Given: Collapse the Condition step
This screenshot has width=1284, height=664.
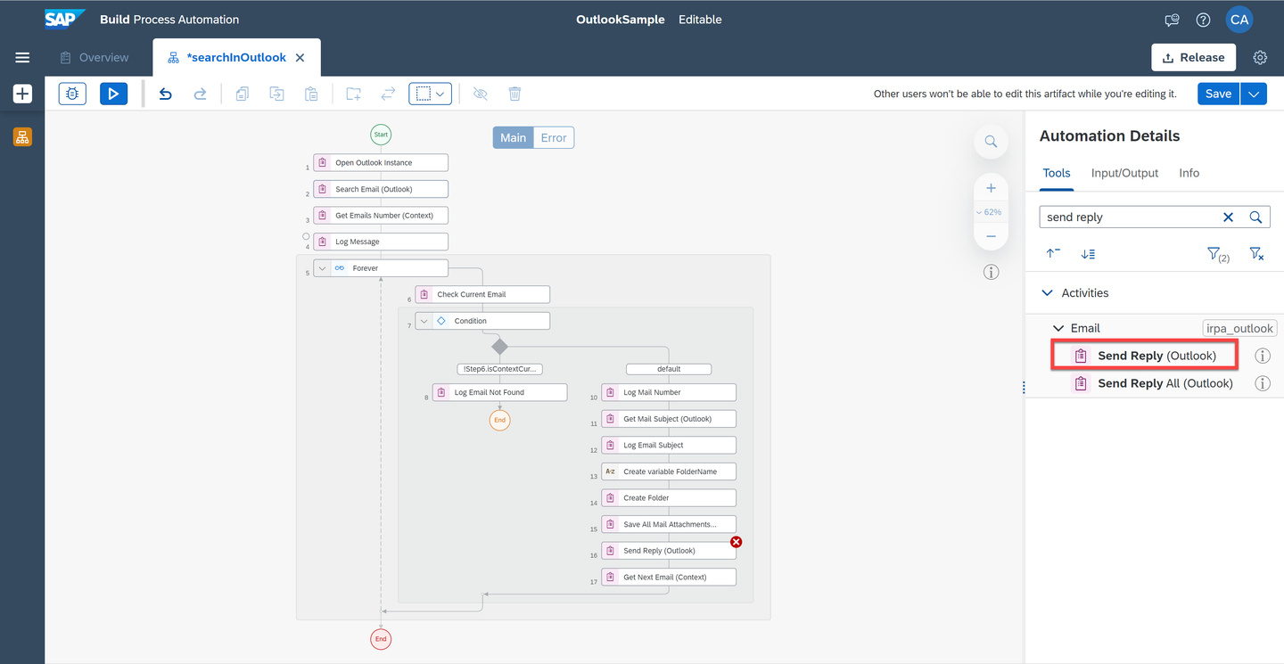Looking at the screenshot, I should click(x=424, y=321).
